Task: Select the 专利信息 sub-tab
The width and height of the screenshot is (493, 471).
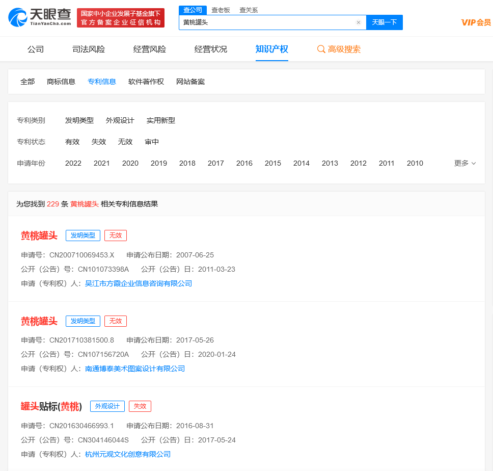Action: [102, 82]
